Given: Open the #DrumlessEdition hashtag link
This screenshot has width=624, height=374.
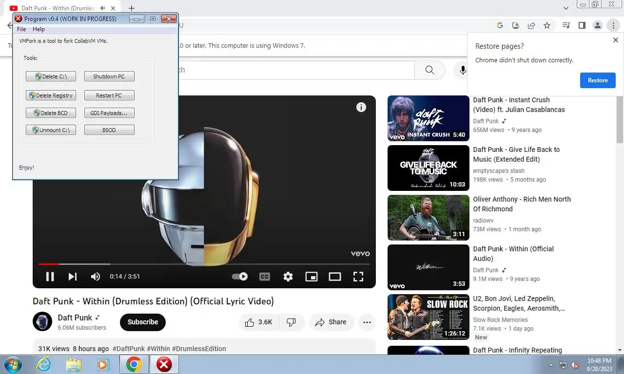Looking at the screenshot, I should pos(199,349).
